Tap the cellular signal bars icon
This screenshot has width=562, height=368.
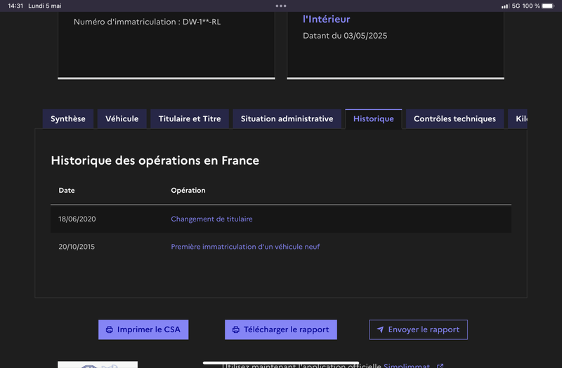[x=505, y=6]
